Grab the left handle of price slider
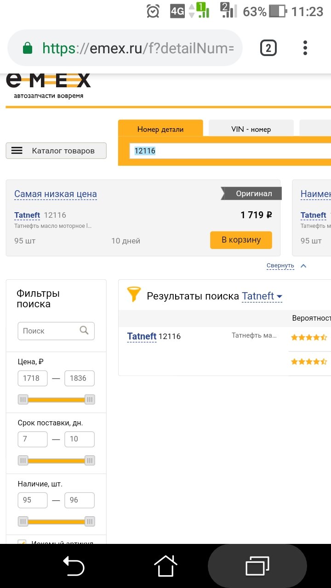 23,400
